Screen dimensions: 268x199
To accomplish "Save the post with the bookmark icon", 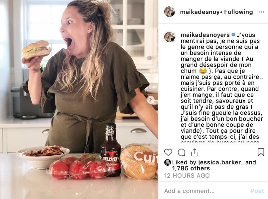I will tap(261, 152).
